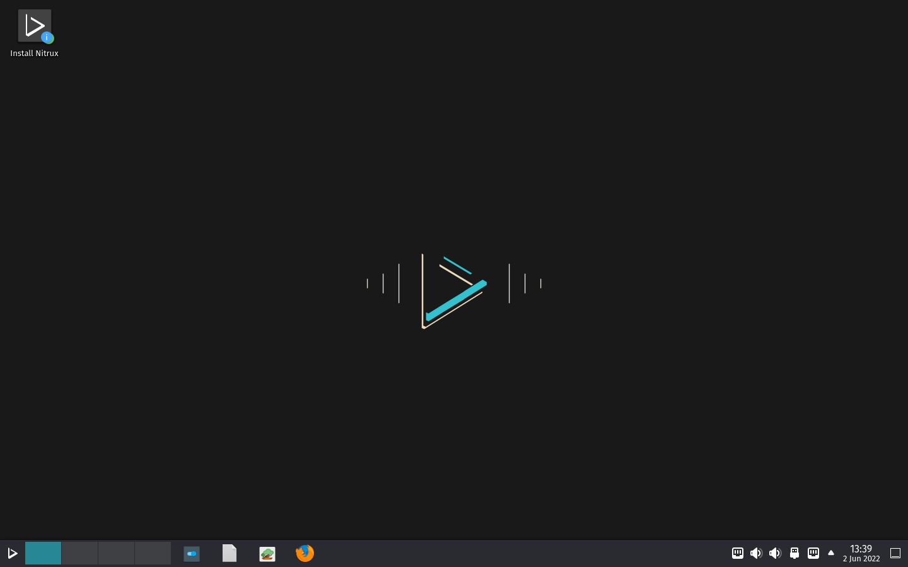Open the blank document file manager icon

click(x=230, y=553)
